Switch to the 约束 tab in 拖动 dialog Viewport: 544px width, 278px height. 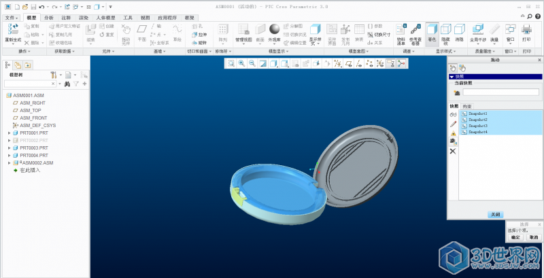coord(467,107)
